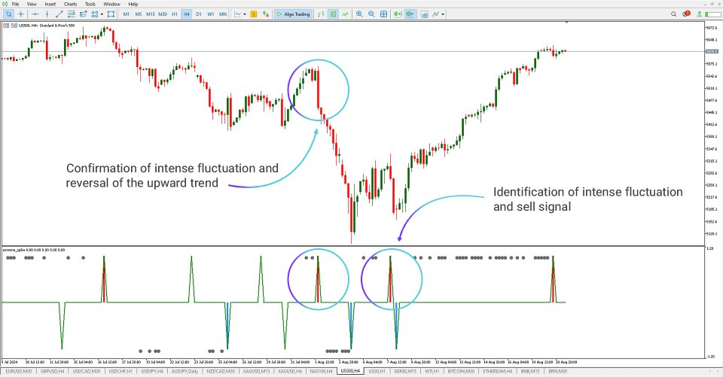723x377 pixels.
Task: Open the Insert menu
Action: tap(50, 5)
